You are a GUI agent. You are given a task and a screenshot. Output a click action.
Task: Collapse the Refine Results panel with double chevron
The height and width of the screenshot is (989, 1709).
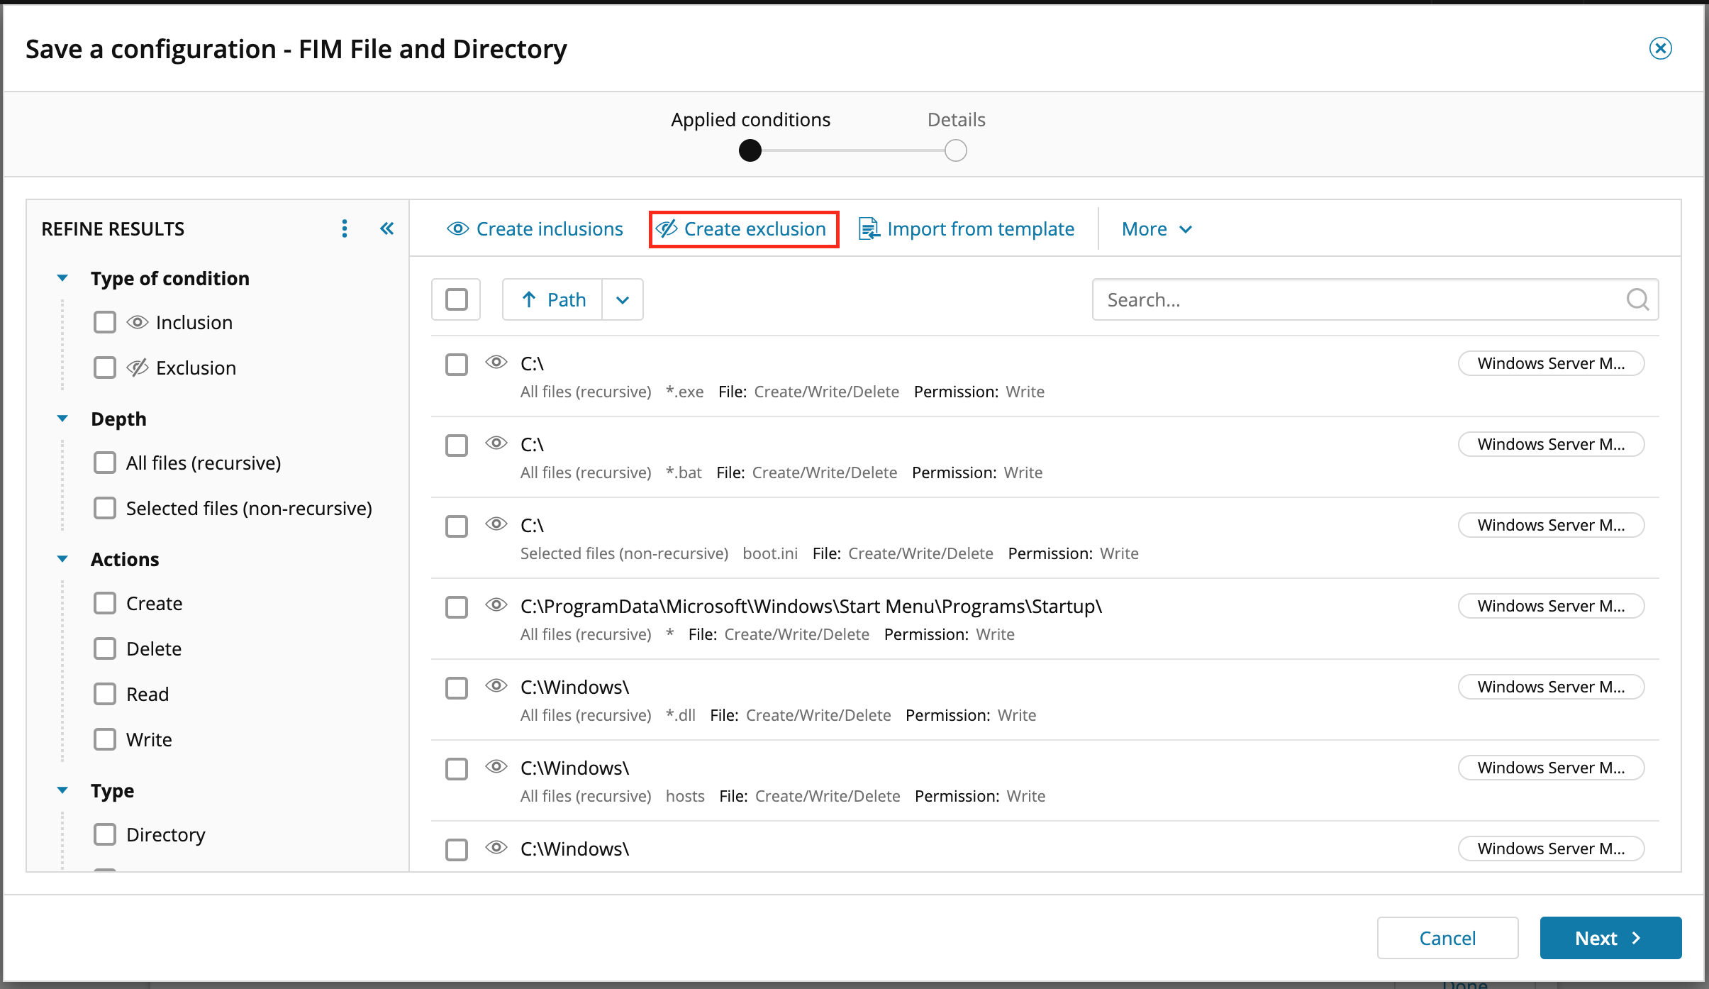pyautogui.click(x=386, y=228)
